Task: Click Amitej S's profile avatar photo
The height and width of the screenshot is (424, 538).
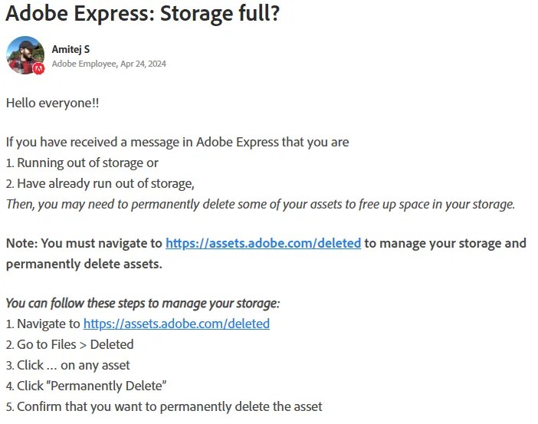Action: pyautogui.click(x=25, y=54)
